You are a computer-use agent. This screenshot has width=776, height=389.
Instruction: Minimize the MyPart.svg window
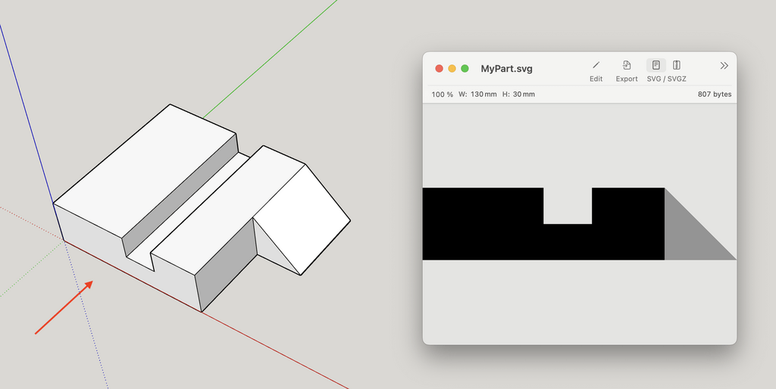click(x=452, y=69)
